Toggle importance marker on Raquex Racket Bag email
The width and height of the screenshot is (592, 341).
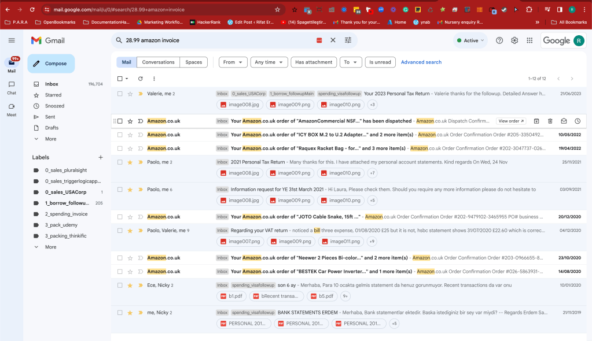[141, 148]
